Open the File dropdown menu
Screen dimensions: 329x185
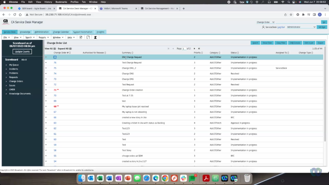pyautogui.click(x=6, y=37)
